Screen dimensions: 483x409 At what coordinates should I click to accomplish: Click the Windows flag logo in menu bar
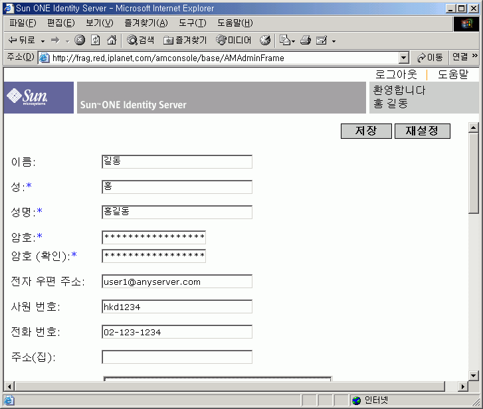[x=466, y=24]
